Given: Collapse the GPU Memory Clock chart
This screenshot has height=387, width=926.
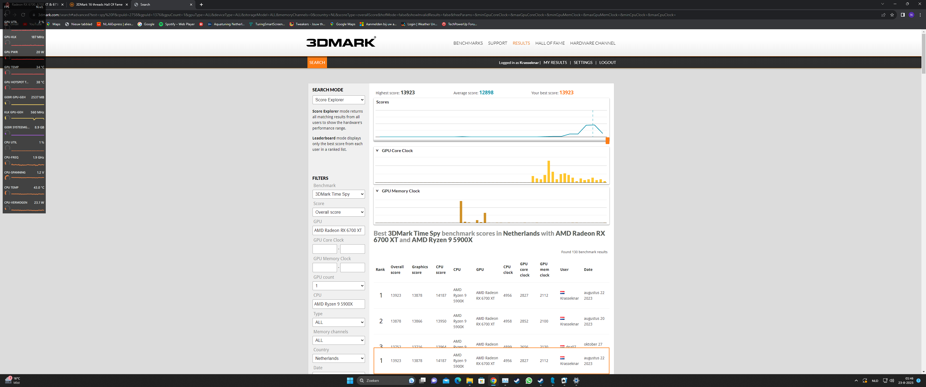Looking at the screenshot, I should click(x=377, y=191).
